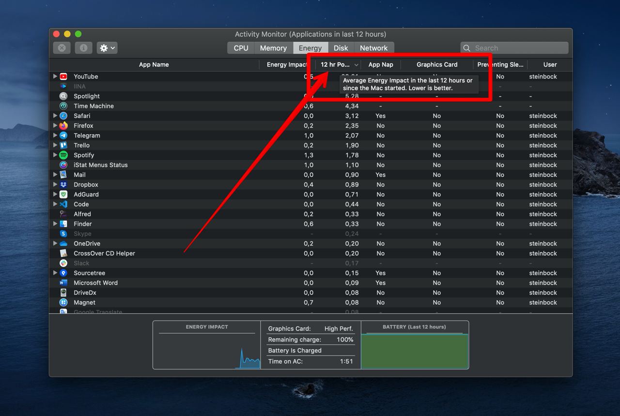Click the Firefox icon
This screenshot has height=416, width=620.
pyautogui.click(x=63, y=125)
